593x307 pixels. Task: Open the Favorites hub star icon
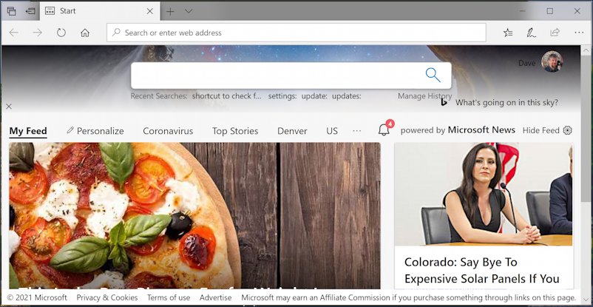[x=508, y=33]
